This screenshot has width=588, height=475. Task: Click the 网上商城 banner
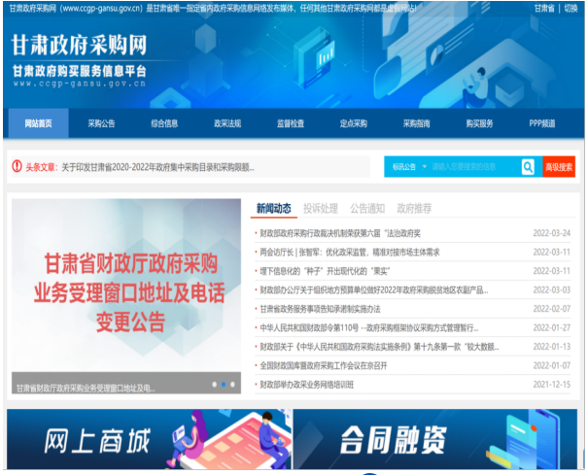(147, 442)
